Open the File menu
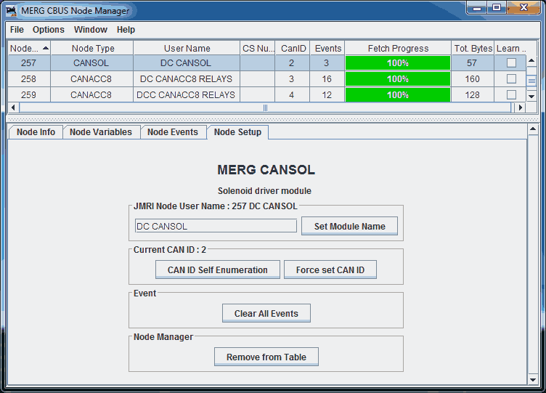The image size is (546, 393). pyautogui.click(x=17, y=30)
